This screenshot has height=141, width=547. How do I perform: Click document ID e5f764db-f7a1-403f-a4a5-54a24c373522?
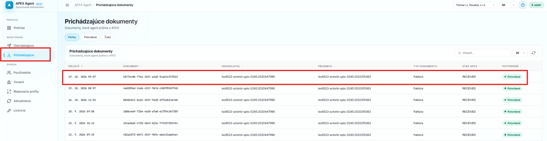[151, 77]
